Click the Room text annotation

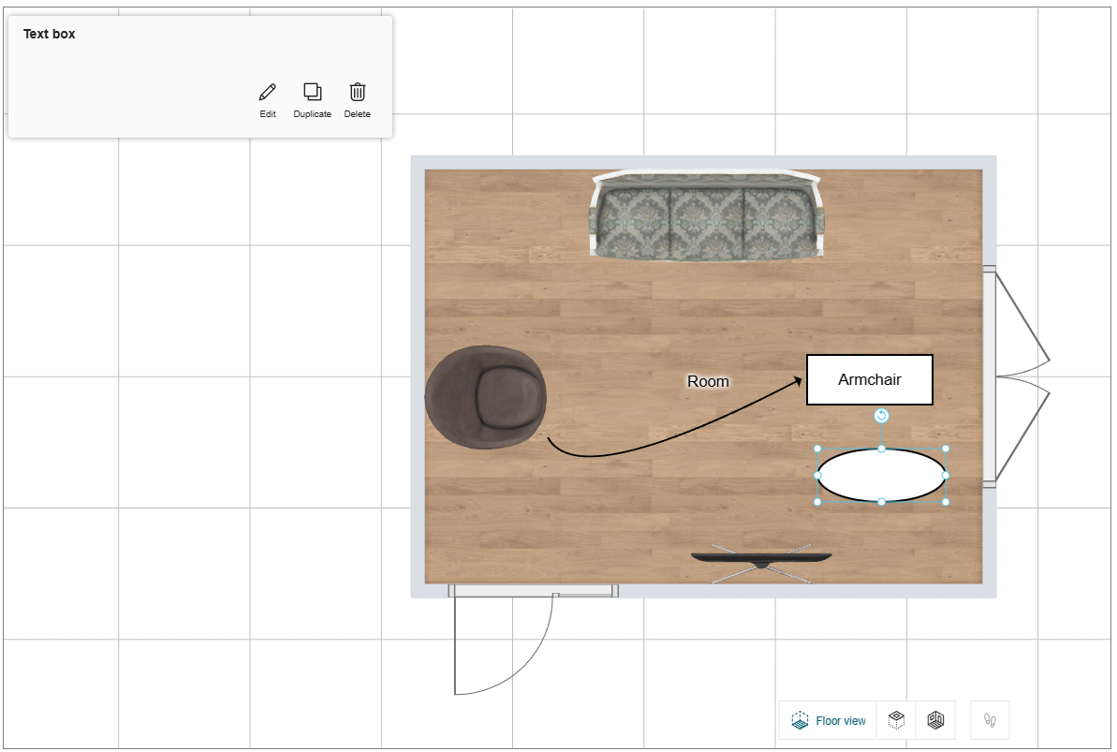click(708, 381)
